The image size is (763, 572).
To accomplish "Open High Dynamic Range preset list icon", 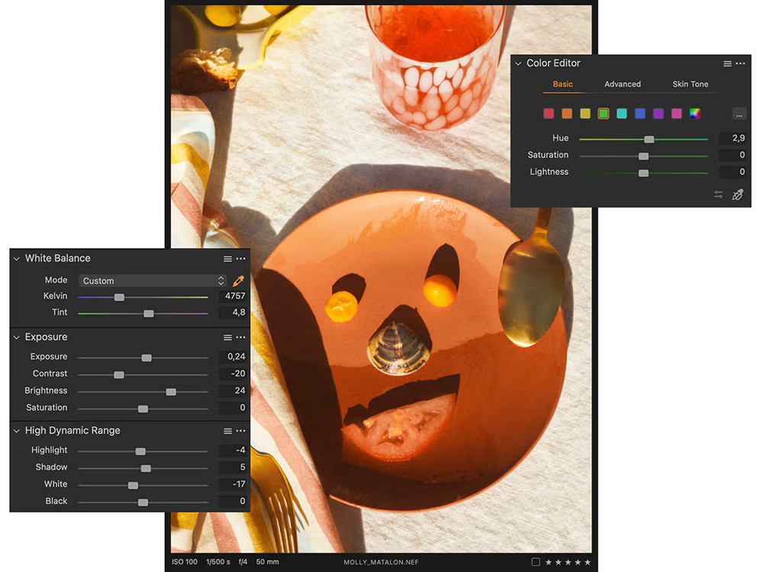I will (227, 431).
